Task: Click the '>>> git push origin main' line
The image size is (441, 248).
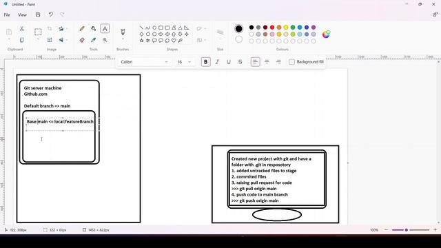Action: (x=255, y=200)
